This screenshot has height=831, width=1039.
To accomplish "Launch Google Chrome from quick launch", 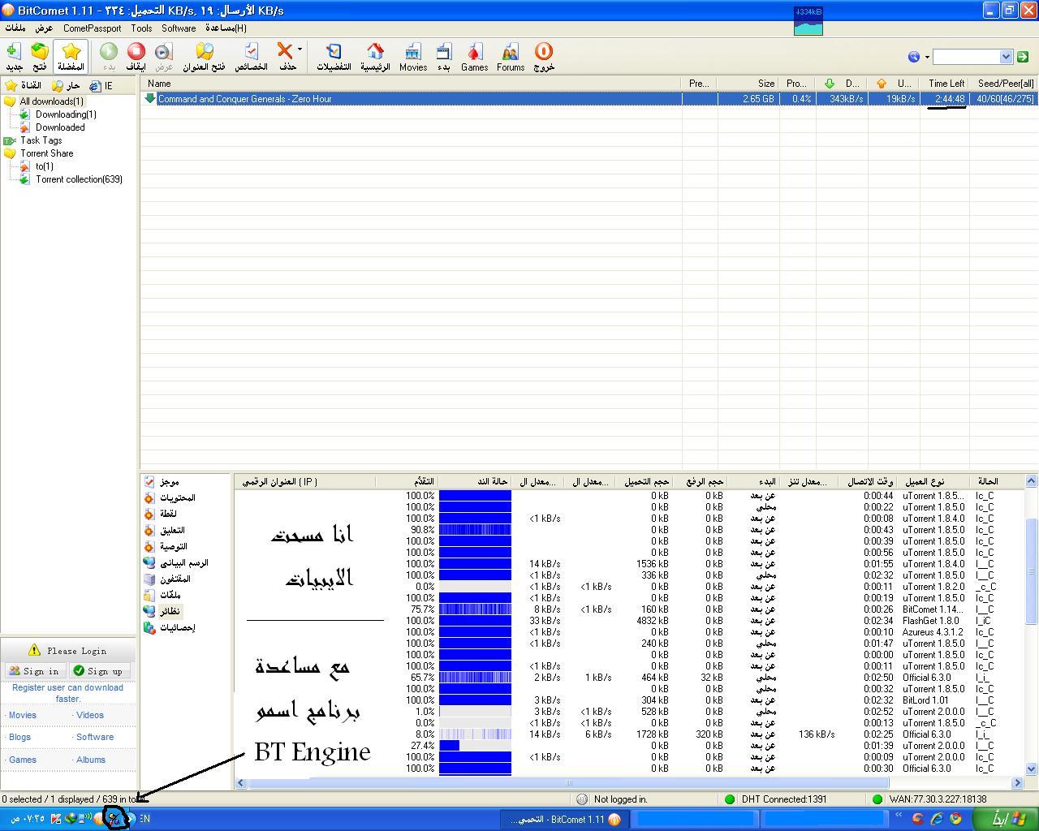I will [955, 819].
